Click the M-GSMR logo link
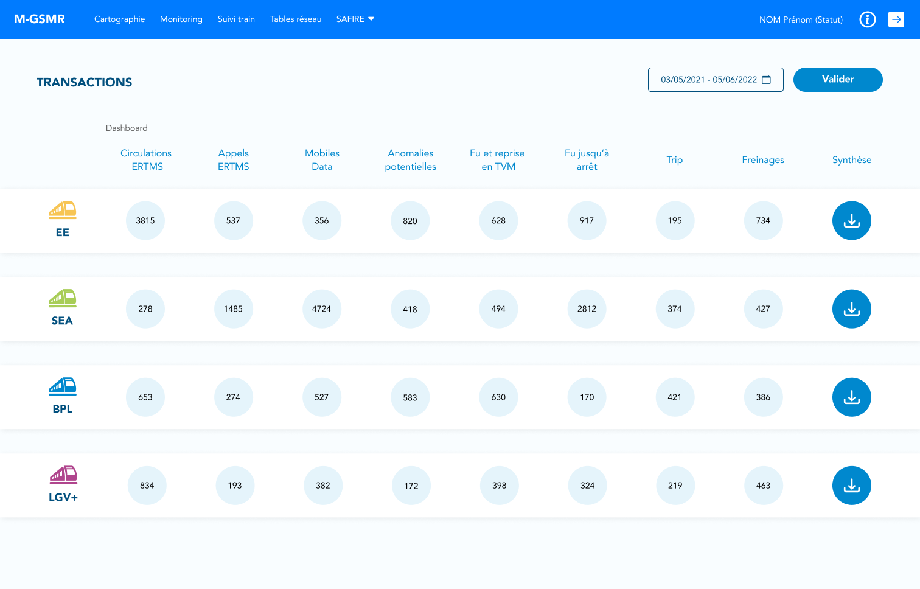 click(x=40, y=19)
